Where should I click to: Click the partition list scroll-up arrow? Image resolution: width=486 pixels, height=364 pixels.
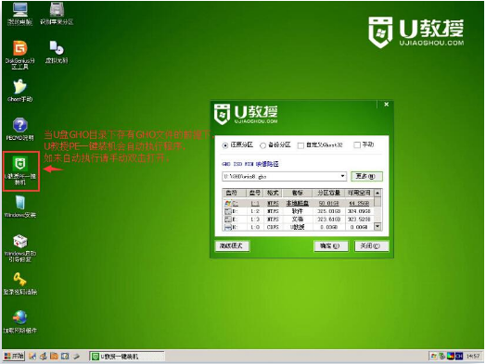click(x=377, y=194)
